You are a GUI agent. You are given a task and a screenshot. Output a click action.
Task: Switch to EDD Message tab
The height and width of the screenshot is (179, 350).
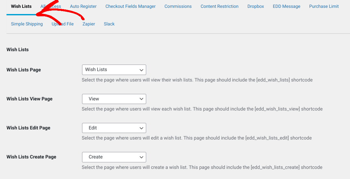[287, 7]
